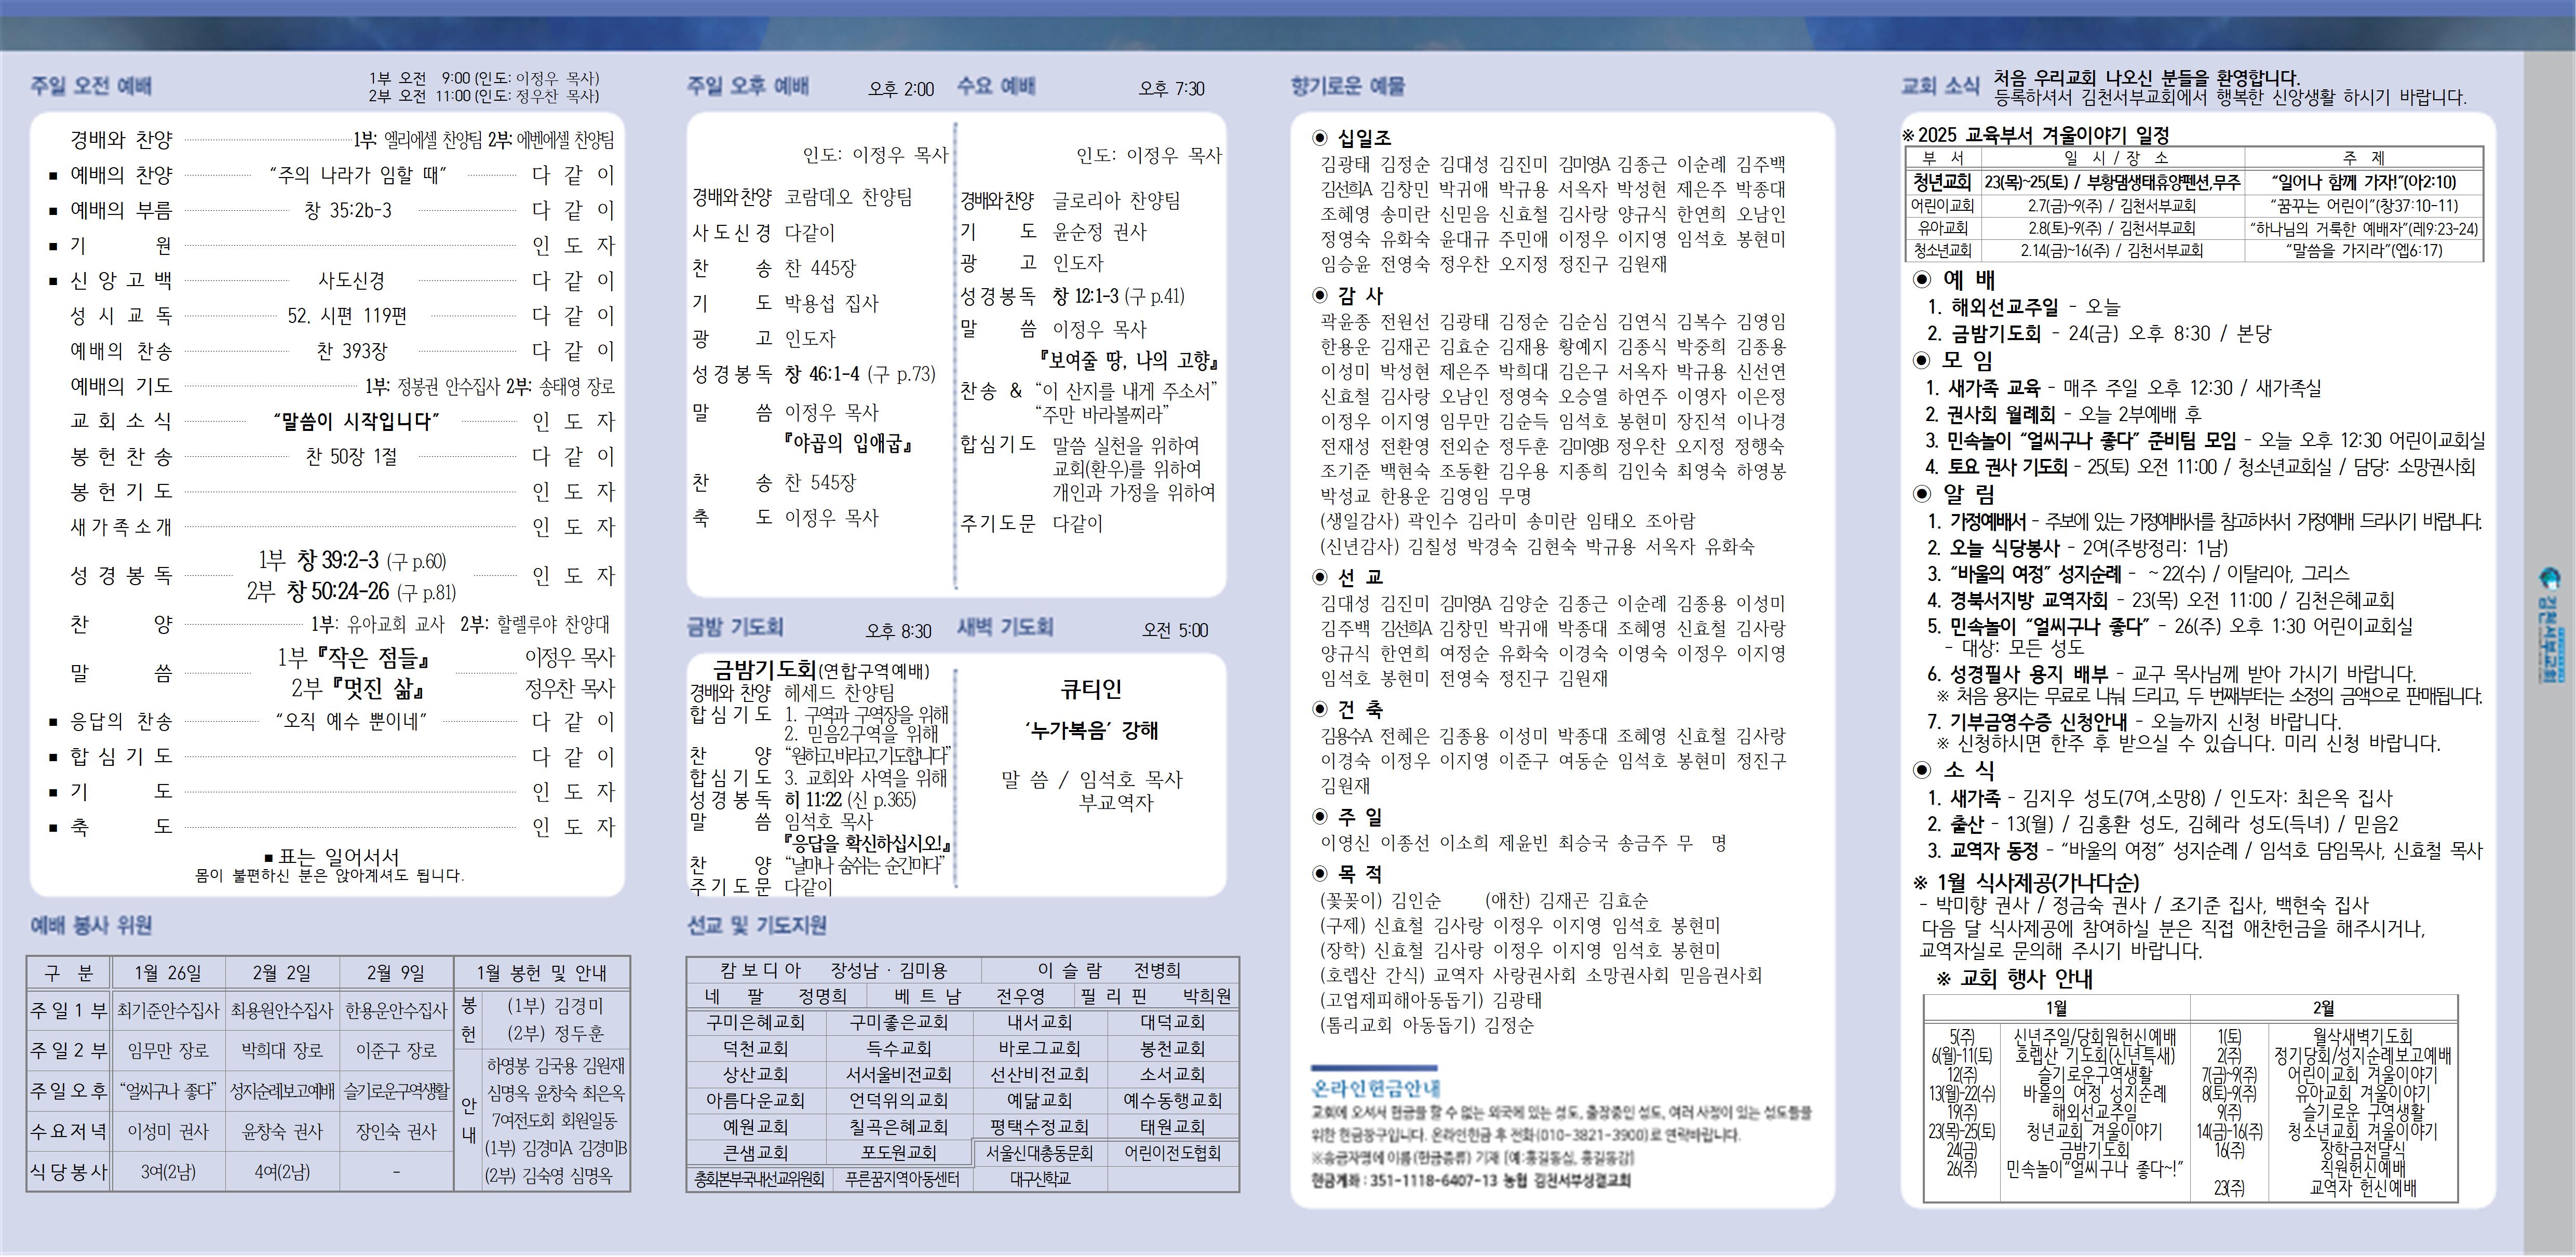Select sermon title 『응답을 확신하십시오!』
This screenshot has width=2576, height=1257.
[x=867, y=843]
